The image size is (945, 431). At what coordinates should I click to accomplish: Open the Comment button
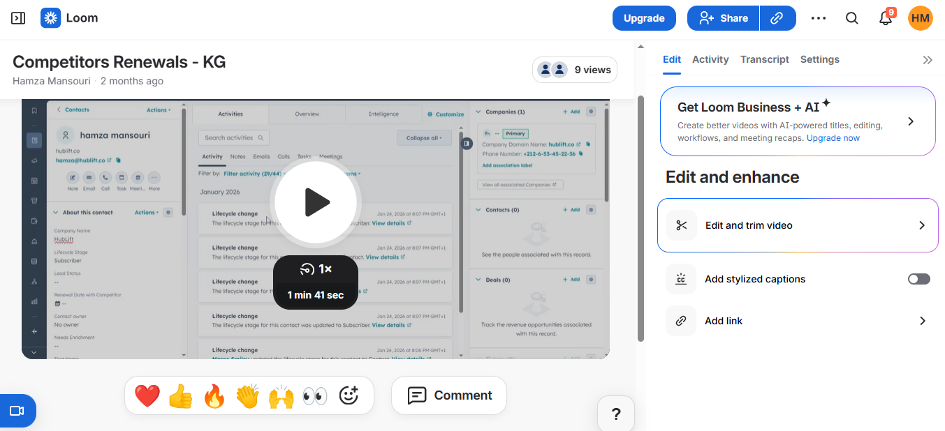[x=449, y=395]
